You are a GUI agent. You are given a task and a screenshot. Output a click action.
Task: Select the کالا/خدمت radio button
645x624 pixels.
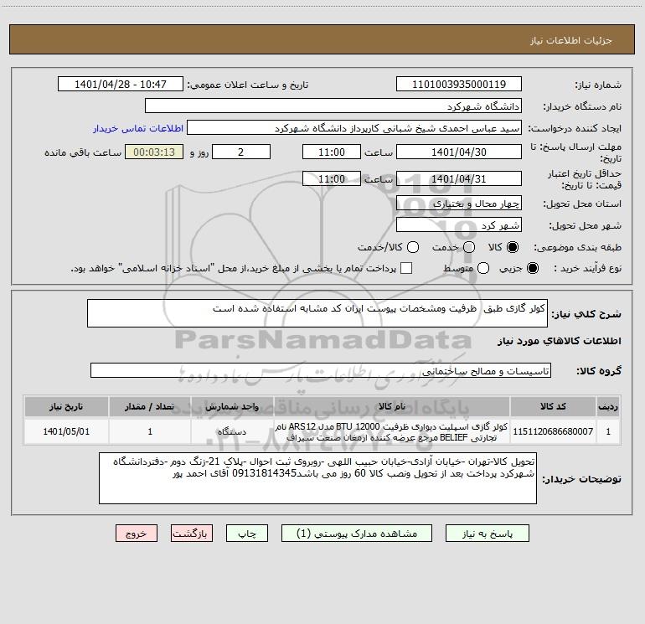pos(413,247)
